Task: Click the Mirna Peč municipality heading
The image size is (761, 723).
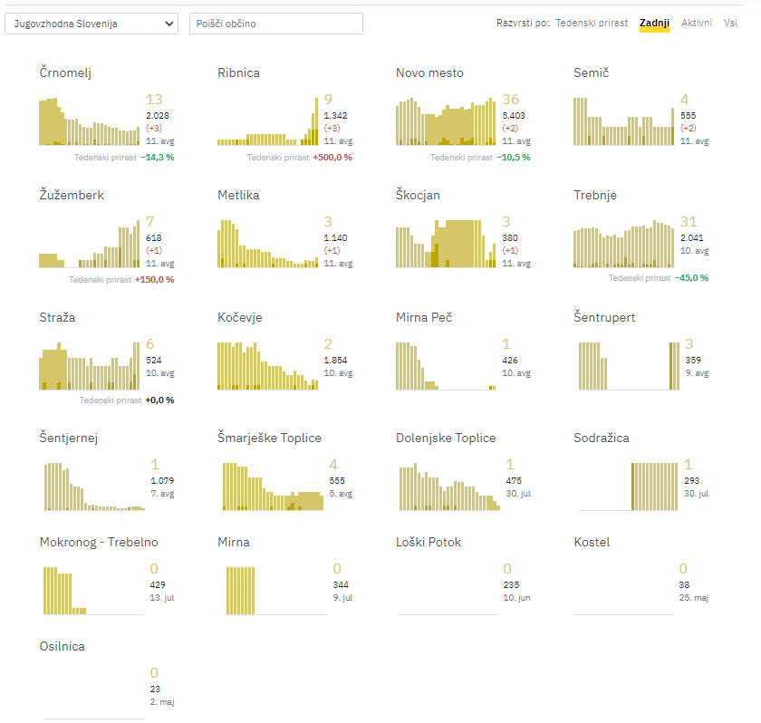Action: 424,317
